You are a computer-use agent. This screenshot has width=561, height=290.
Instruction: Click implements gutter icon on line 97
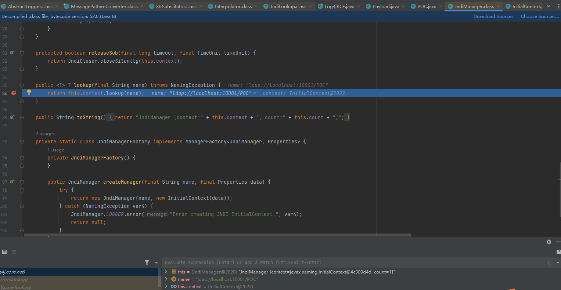(x=12, y=182)
